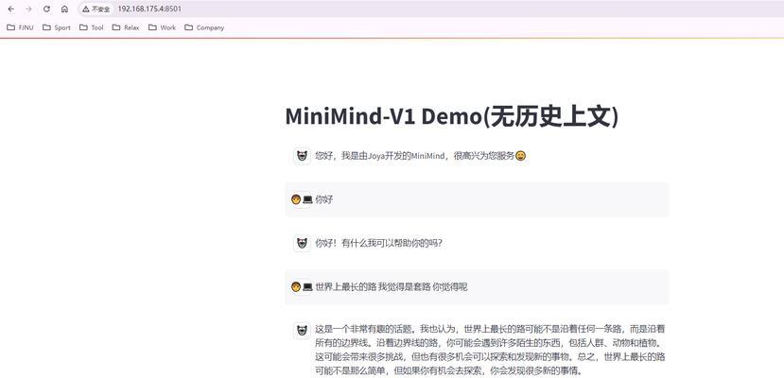Click the bot avatar beside the long answer
The height and width of the screenshot is (378, 784).
pyautogui.click(x=302, y=330)
